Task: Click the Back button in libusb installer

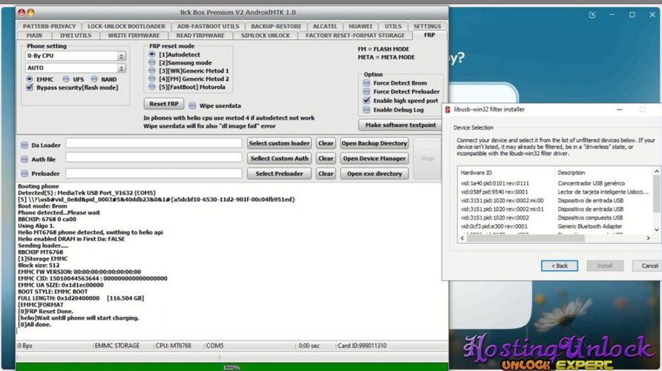Action: (x=560, y=266)
